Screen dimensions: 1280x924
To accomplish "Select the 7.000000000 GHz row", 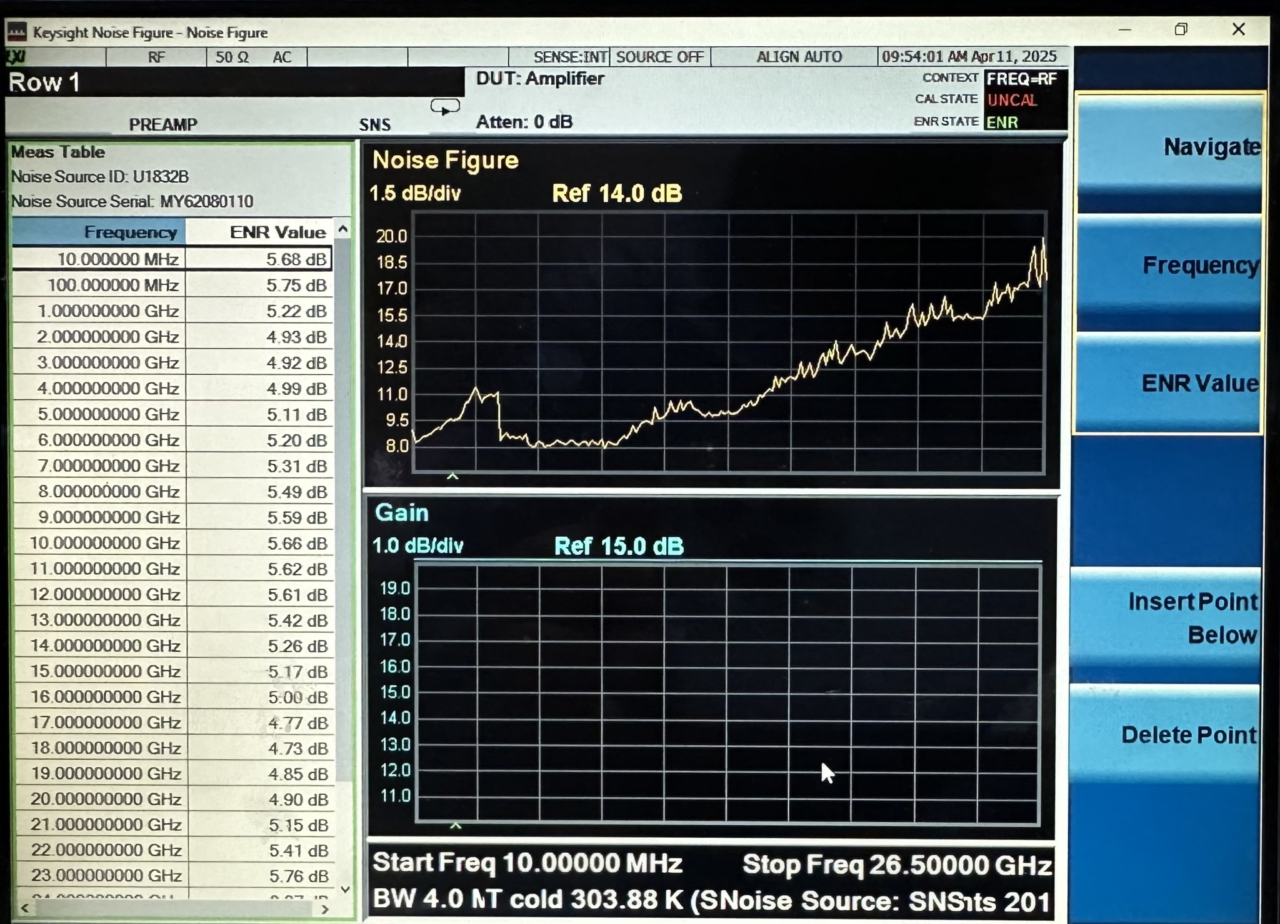I will click(172, 465).
